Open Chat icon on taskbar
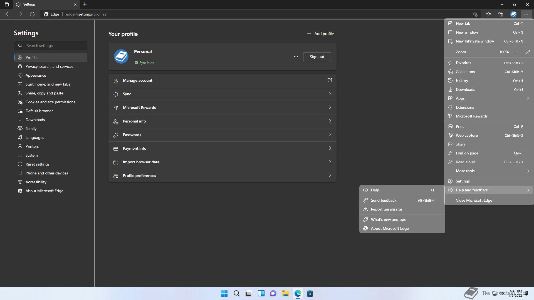This screenshot has width=534, height=300. (273, 293)
